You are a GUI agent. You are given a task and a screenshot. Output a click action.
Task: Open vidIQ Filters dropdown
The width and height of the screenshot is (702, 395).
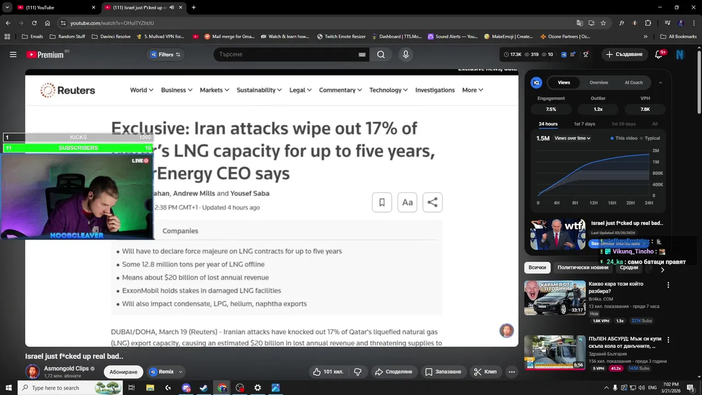point(166,54)
